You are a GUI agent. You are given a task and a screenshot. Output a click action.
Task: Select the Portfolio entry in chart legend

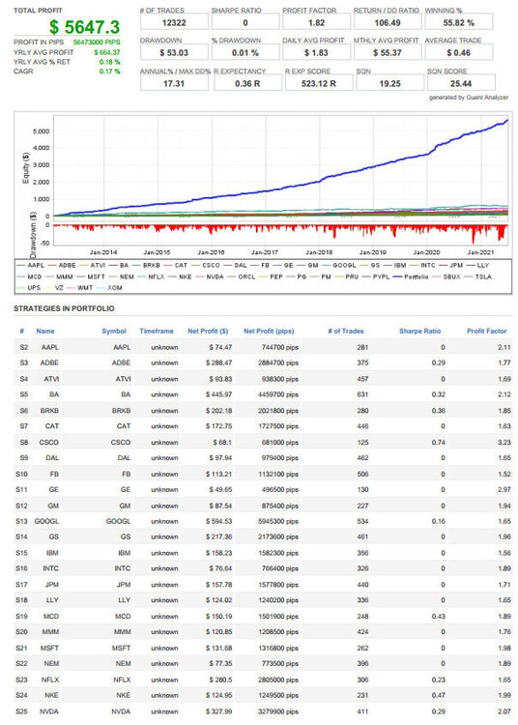411,276
